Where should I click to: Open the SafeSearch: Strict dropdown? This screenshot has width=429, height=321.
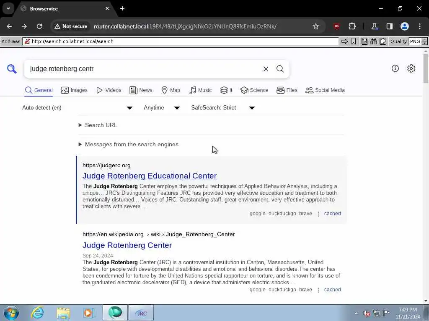click(223, 107)
